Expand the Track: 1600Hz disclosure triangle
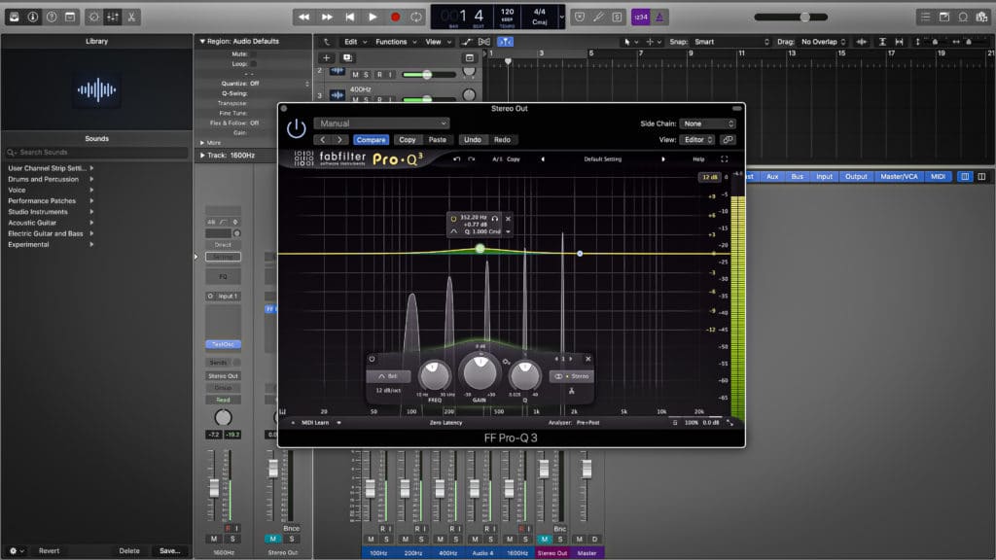This screenshot has height=560, width=996. 202,155
